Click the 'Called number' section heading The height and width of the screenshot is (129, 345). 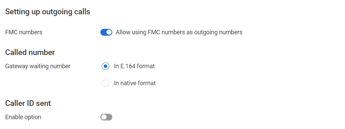pyautogui.click(x=30, y=52)
